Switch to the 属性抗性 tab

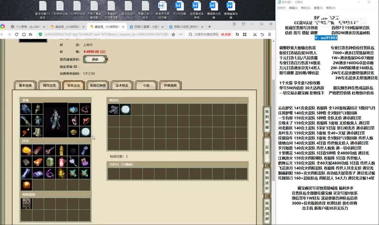49,85
